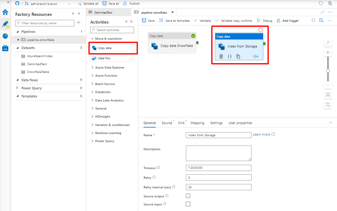Open the Home icon in left sidebar

tap(5, 12)
